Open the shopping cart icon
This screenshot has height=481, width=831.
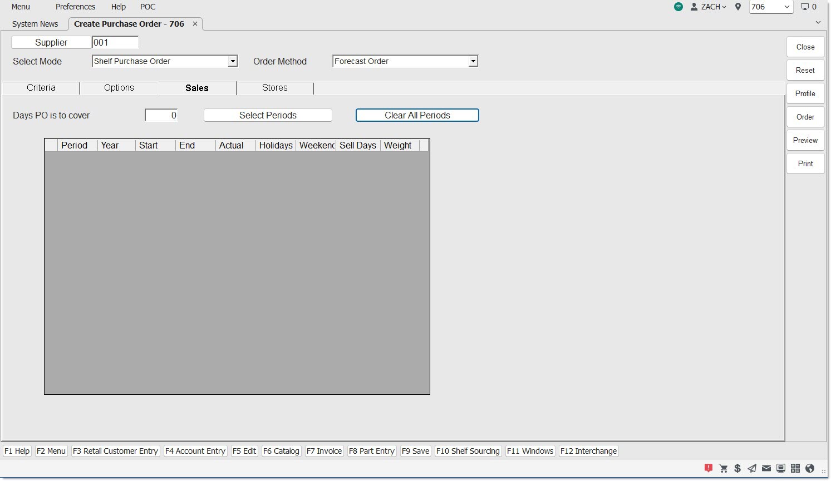[x=723, y=468]
